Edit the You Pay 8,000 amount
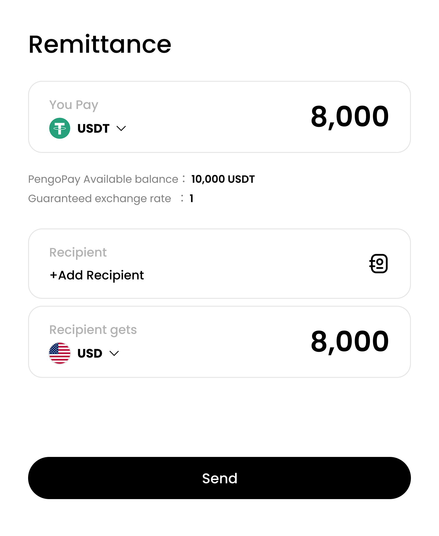The width and height of the screenshot is (439, 536). point(350,117)
